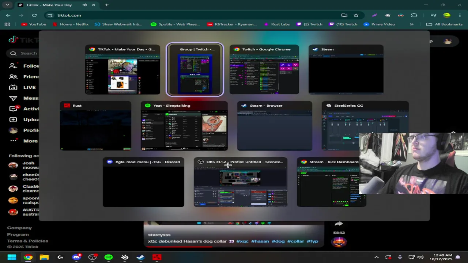This screenshot has width=468, height=263.
Task: Open the Rust Labs bookmark
Action: (276, 24)
